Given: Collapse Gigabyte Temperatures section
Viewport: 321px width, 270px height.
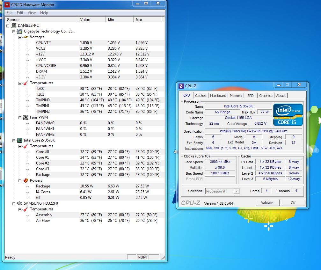Looking at the screenshot, I should coord(20,83).
